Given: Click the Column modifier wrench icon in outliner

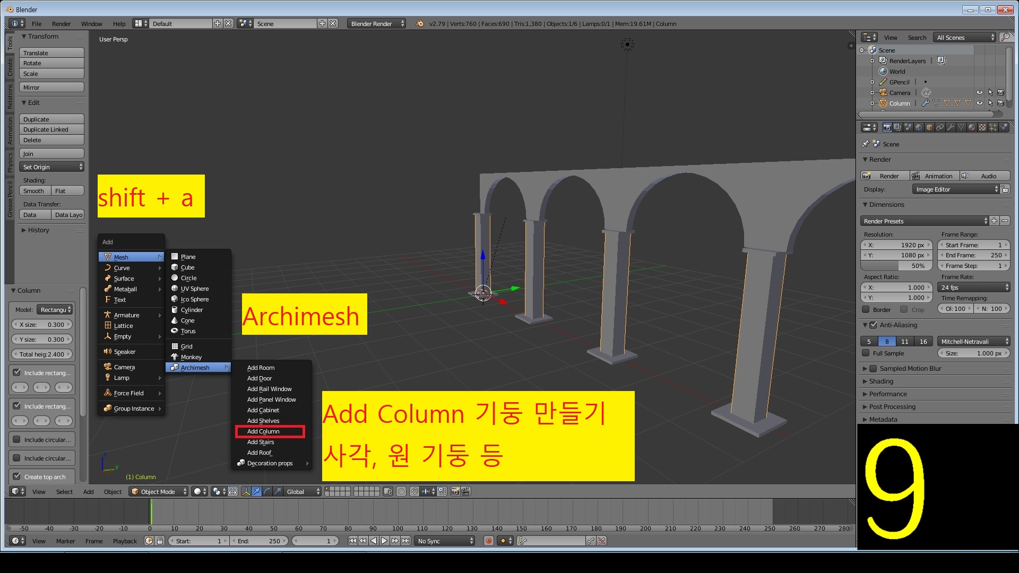Looking at the screenshot, I should point(925,103).
